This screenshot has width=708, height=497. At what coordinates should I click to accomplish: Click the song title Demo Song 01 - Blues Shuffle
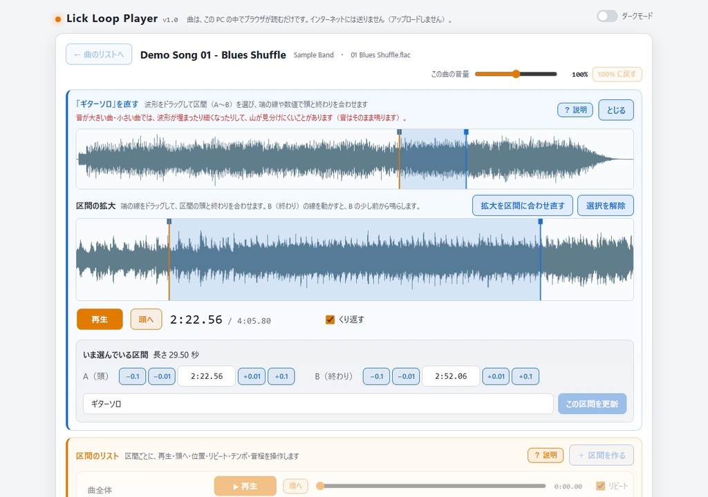pos(213,55)
